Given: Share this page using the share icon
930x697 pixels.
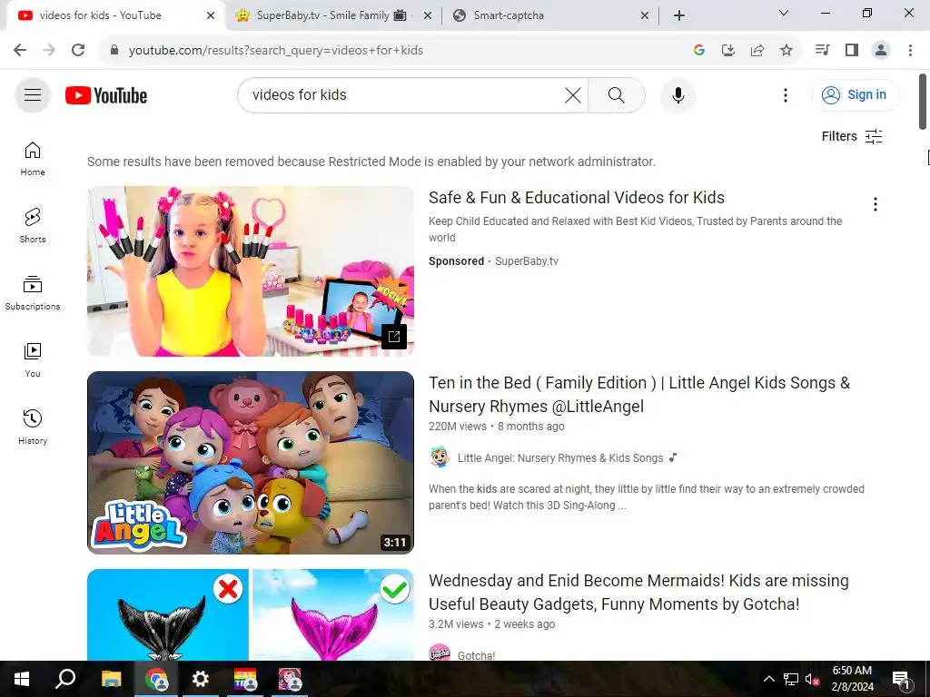Looking at the screenshot, I should pos(757,51).
